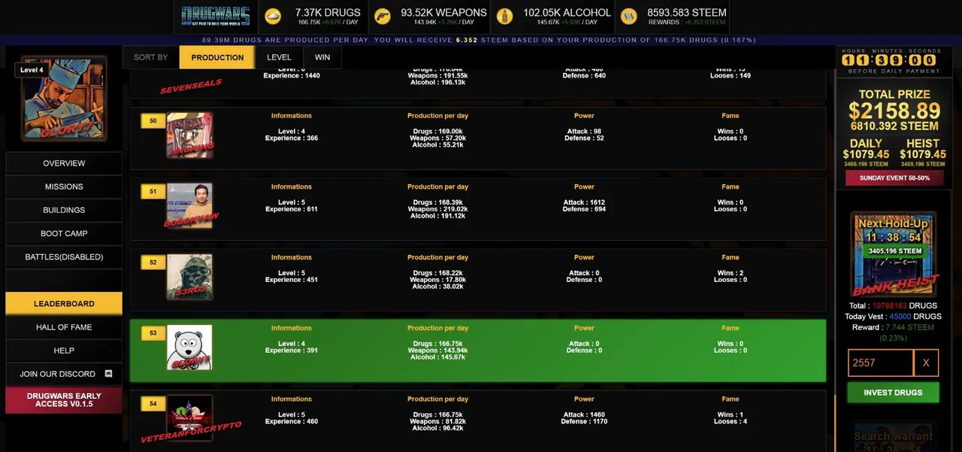The width and height of the screenshot is (962, 452).
Task: Click the Sunday Event 50-50% banner
Action: [x=893, y=178]
